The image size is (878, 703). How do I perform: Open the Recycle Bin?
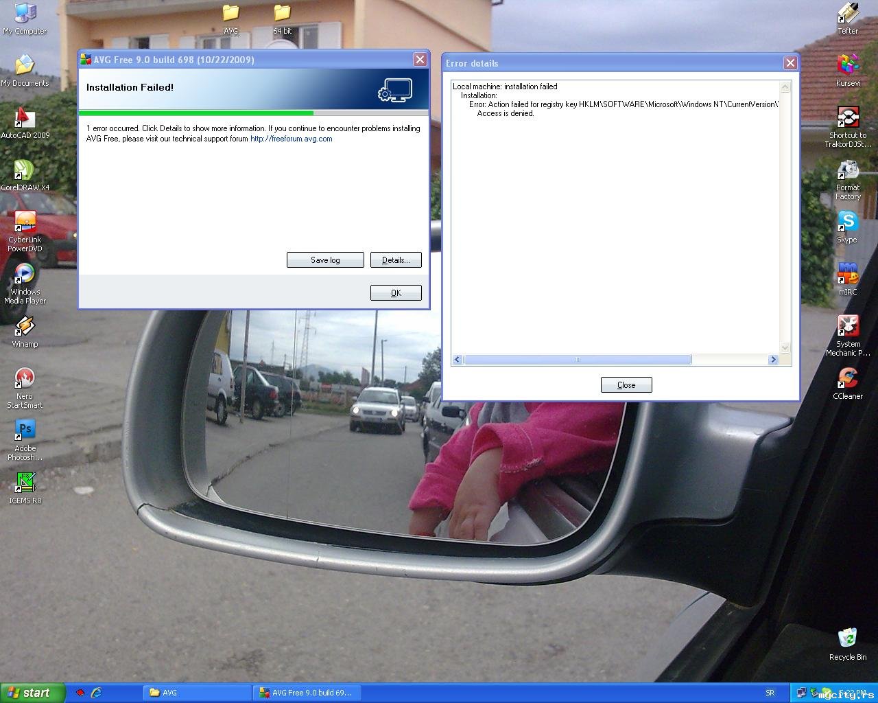(x=848, y=645)
